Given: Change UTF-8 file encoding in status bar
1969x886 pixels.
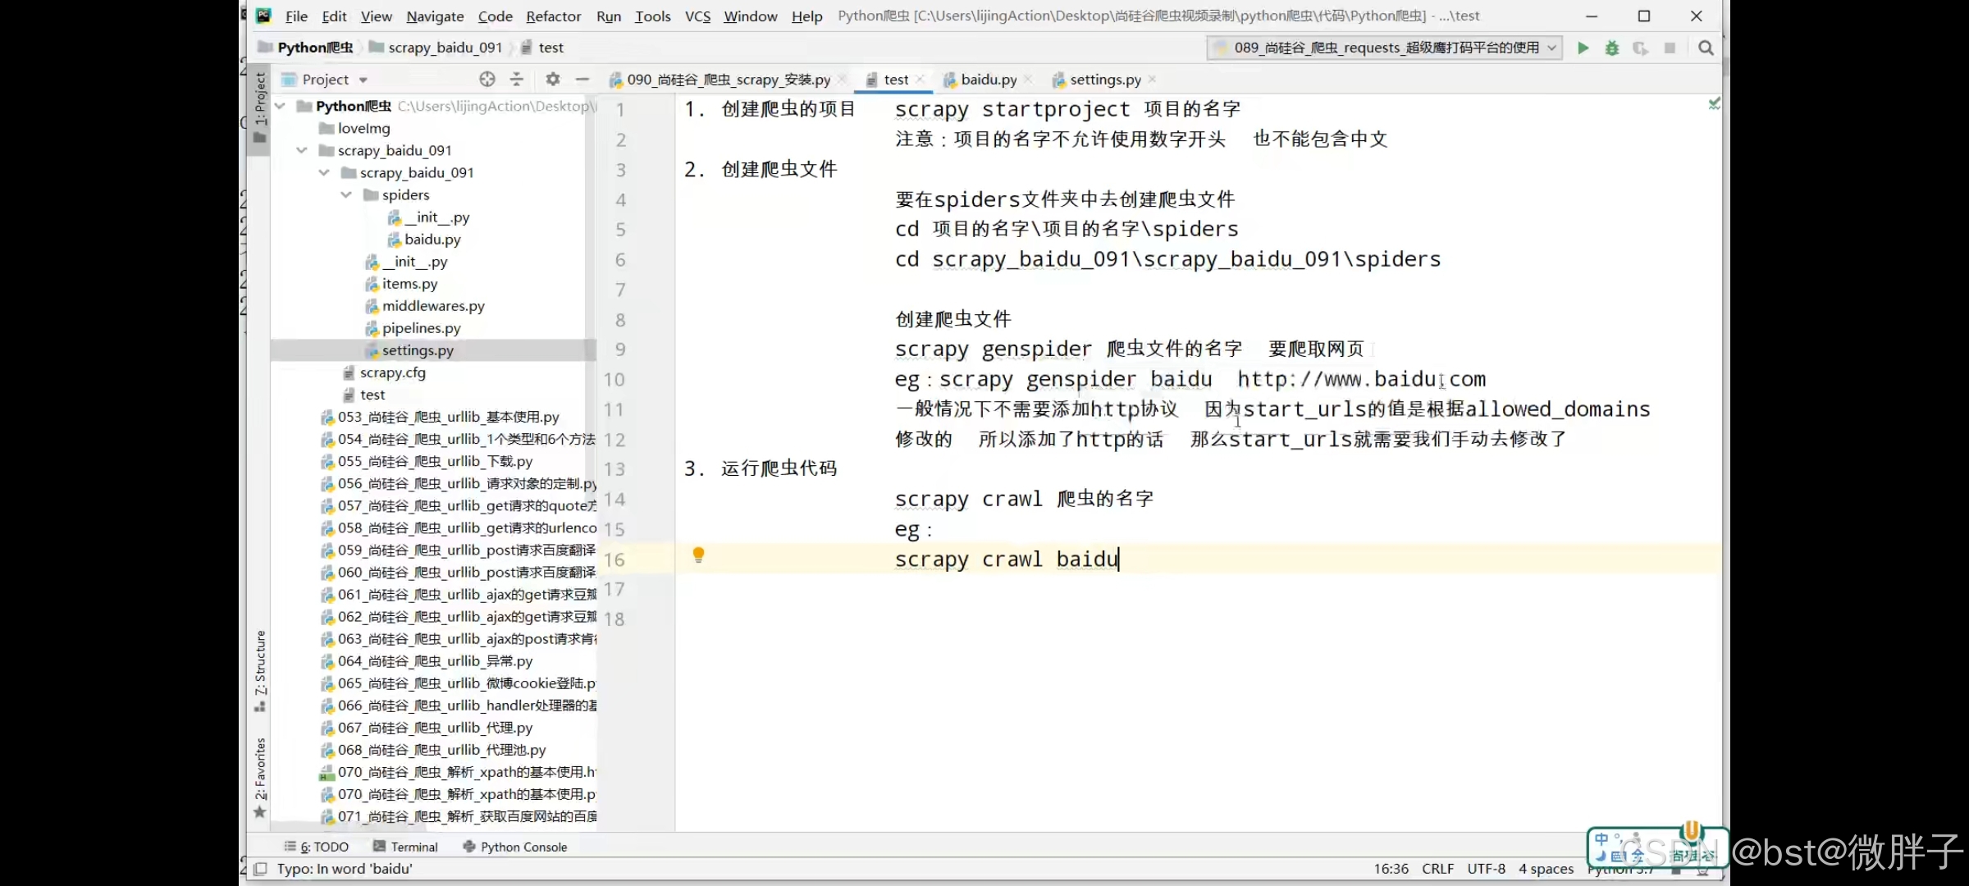Looking at the screenshot, I should pyautogui.click(x=1486, y=869).
